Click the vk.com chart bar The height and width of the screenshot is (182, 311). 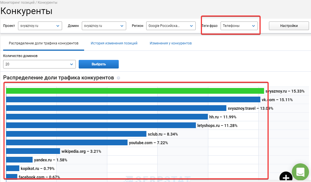point(133,99)
